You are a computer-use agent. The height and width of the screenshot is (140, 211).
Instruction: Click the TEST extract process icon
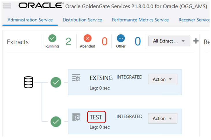click(76, 117)
